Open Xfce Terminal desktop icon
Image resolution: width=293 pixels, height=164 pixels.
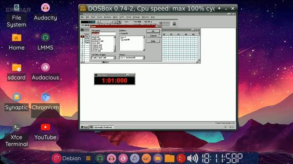click(x=16, y=135)
